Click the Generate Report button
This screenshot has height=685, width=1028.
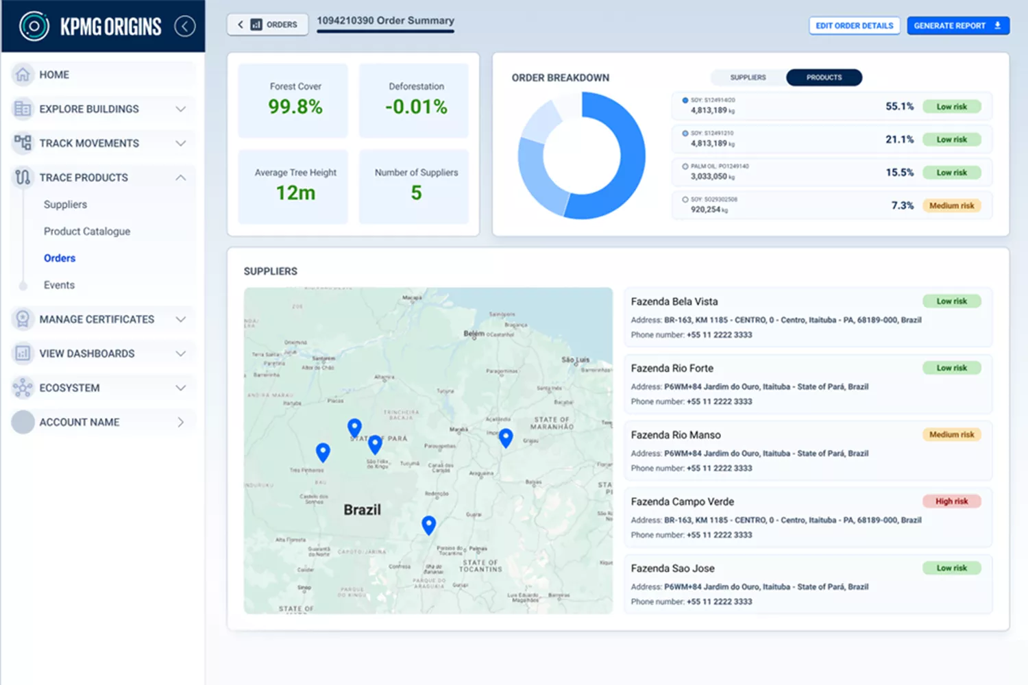tap(957, 26)
